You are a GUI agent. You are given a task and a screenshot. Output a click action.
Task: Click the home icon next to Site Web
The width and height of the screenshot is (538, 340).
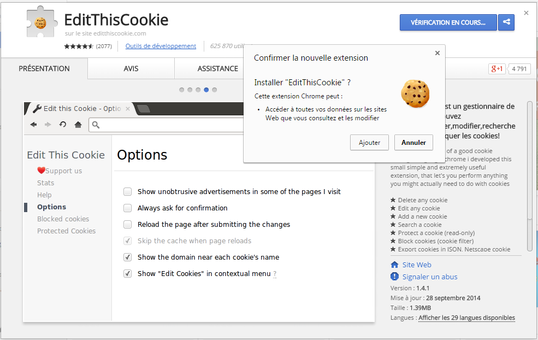[x=394, y=265]
